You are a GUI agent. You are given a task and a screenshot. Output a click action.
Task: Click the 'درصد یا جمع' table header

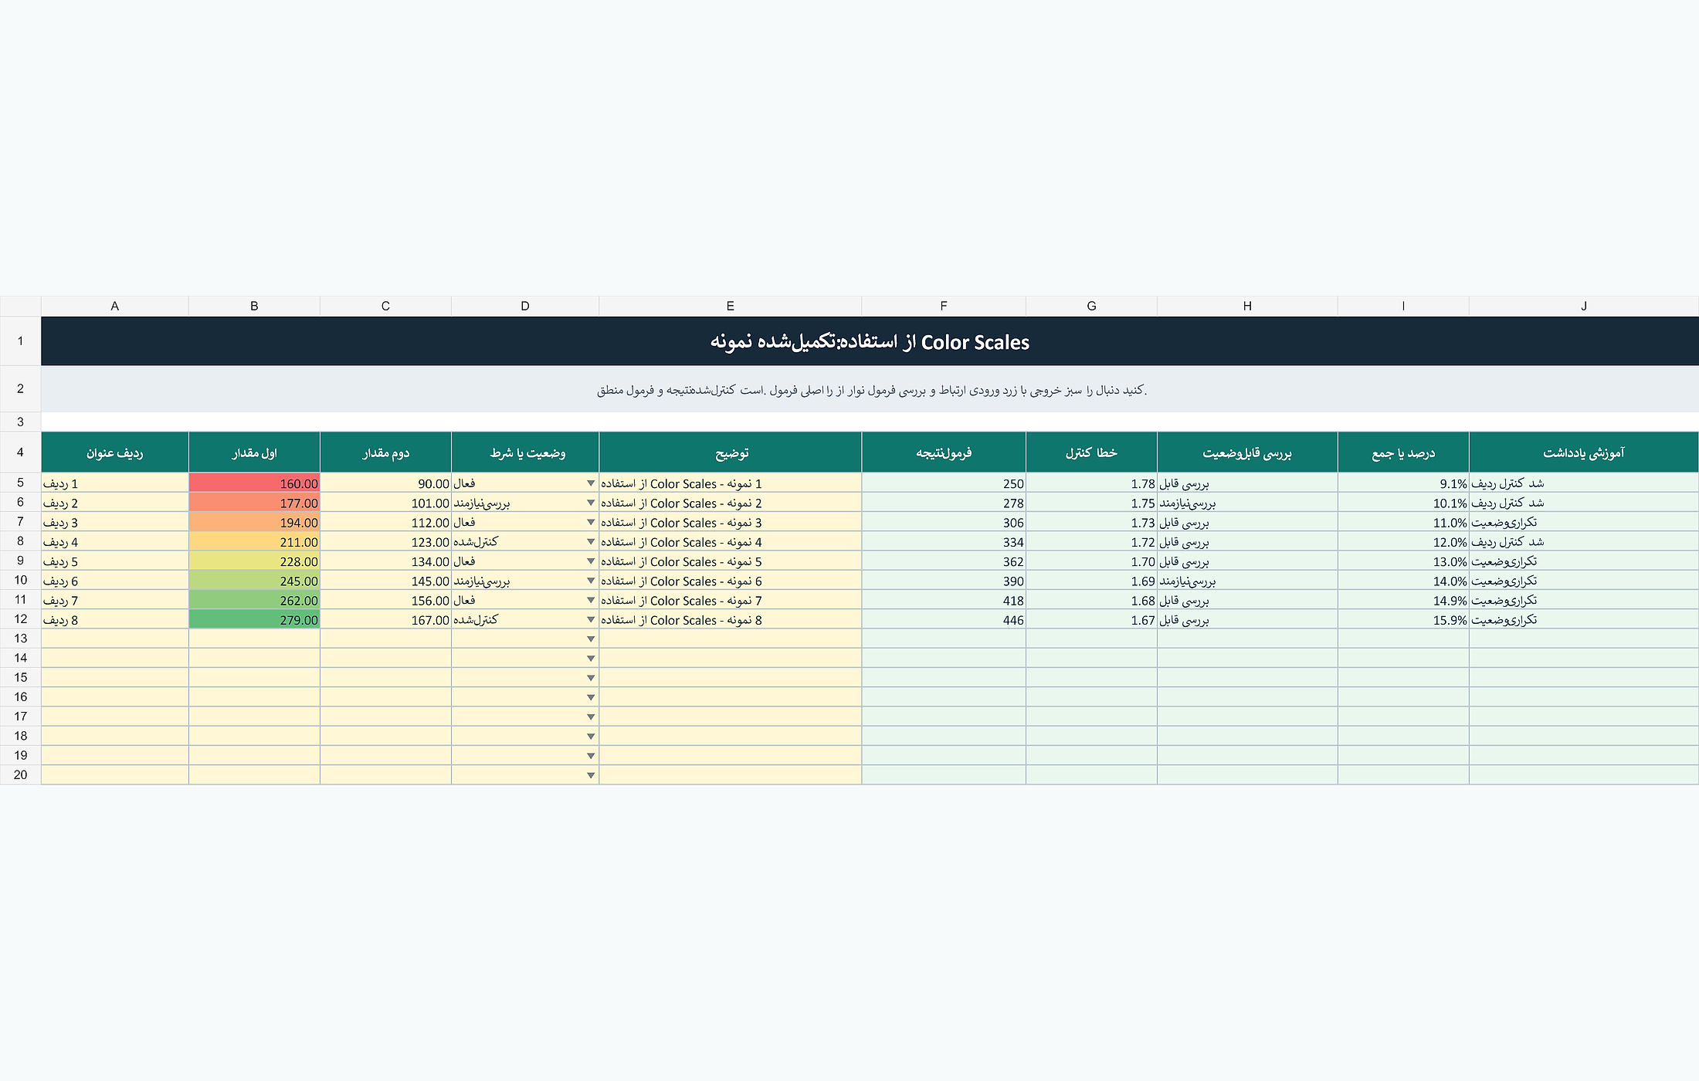[x=1403, y=452]
